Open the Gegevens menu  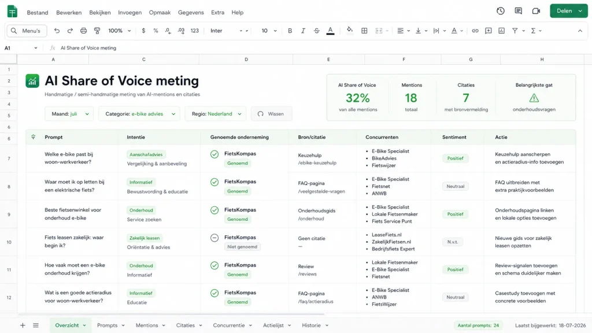click(x=191, y=13)
